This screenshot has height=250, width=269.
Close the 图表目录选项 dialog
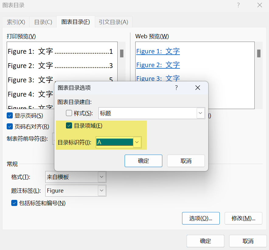198,88
